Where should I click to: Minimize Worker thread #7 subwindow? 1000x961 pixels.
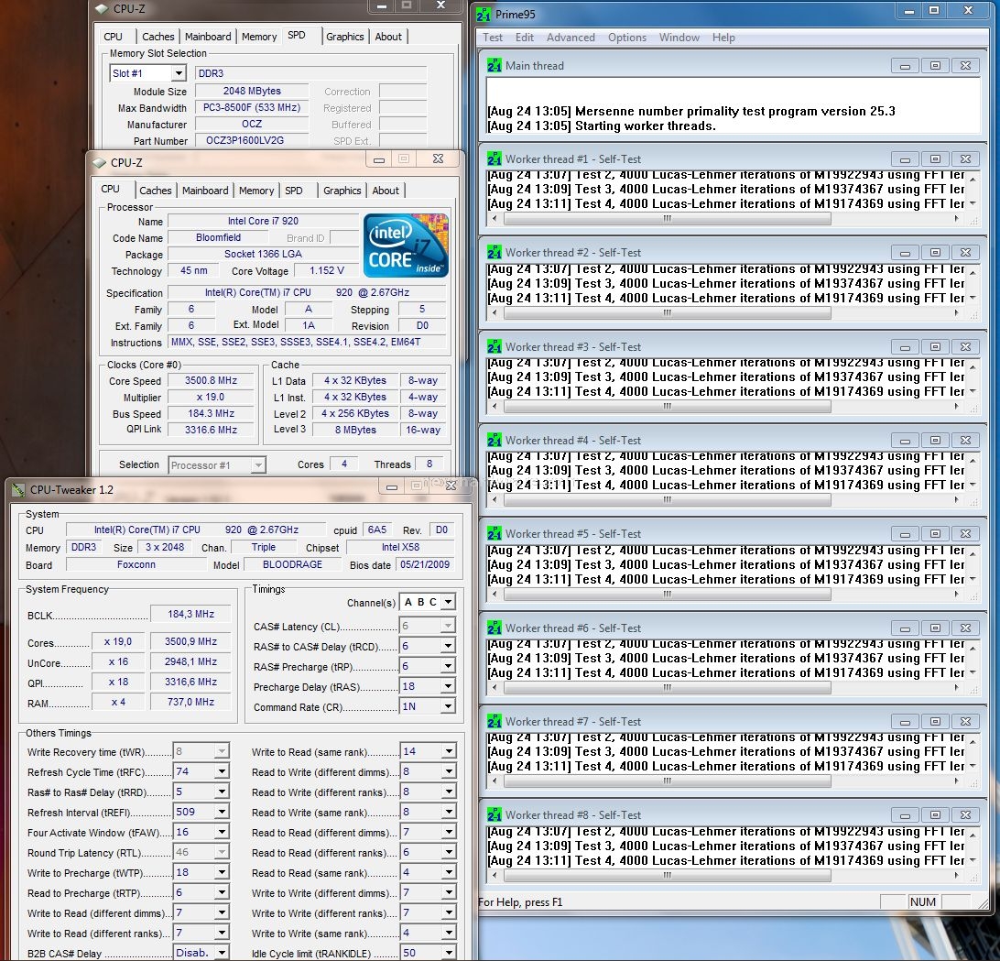tap(905, 722)
